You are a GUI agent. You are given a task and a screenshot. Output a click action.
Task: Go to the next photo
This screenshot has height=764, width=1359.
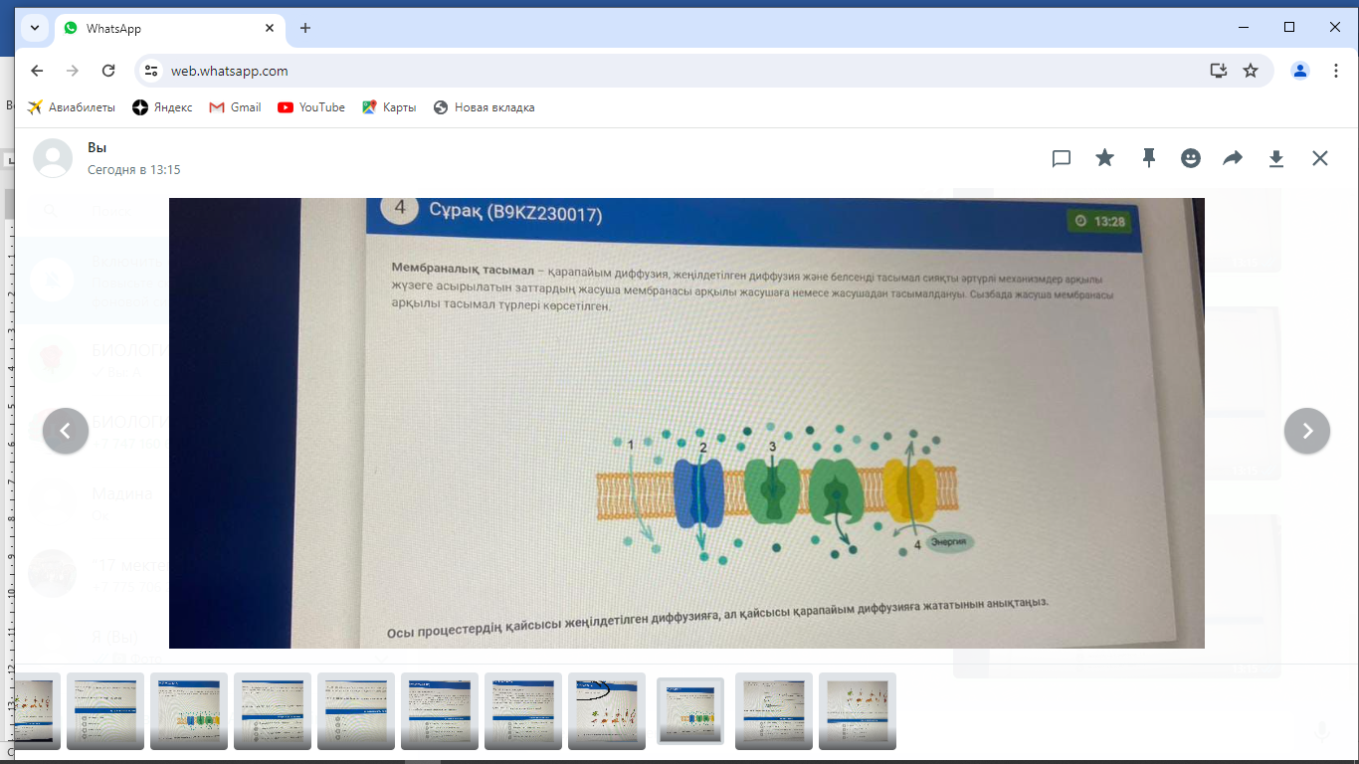coord(1307,431)
